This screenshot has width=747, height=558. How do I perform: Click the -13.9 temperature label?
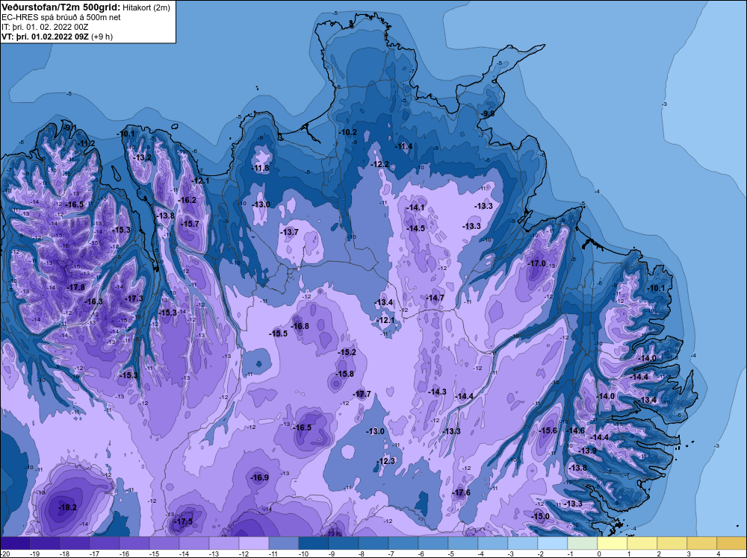pos(587,451)
